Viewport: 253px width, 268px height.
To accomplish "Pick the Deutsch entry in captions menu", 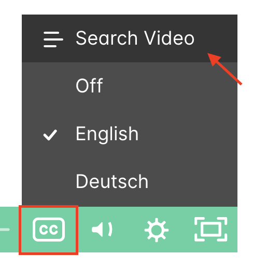I will pyautogui.click(x=130, y=181).
